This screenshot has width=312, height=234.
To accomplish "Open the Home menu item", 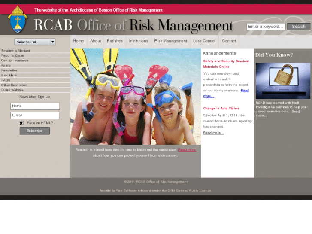I will tap(79, 41).
